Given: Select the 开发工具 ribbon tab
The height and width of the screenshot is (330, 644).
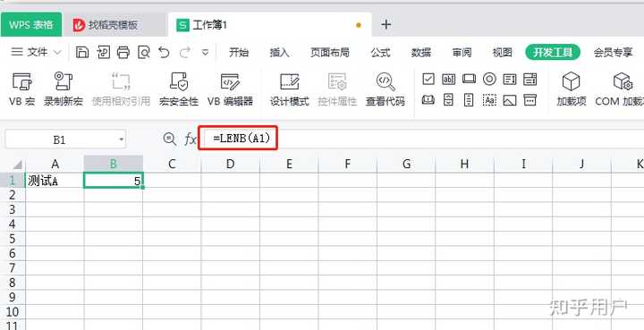Looking at the screenshot, I should tap(553, 52).
